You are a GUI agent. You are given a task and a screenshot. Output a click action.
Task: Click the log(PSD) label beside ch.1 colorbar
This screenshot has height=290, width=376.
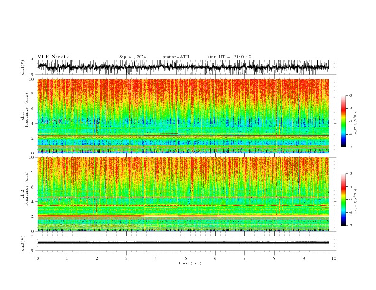(356, 124)
